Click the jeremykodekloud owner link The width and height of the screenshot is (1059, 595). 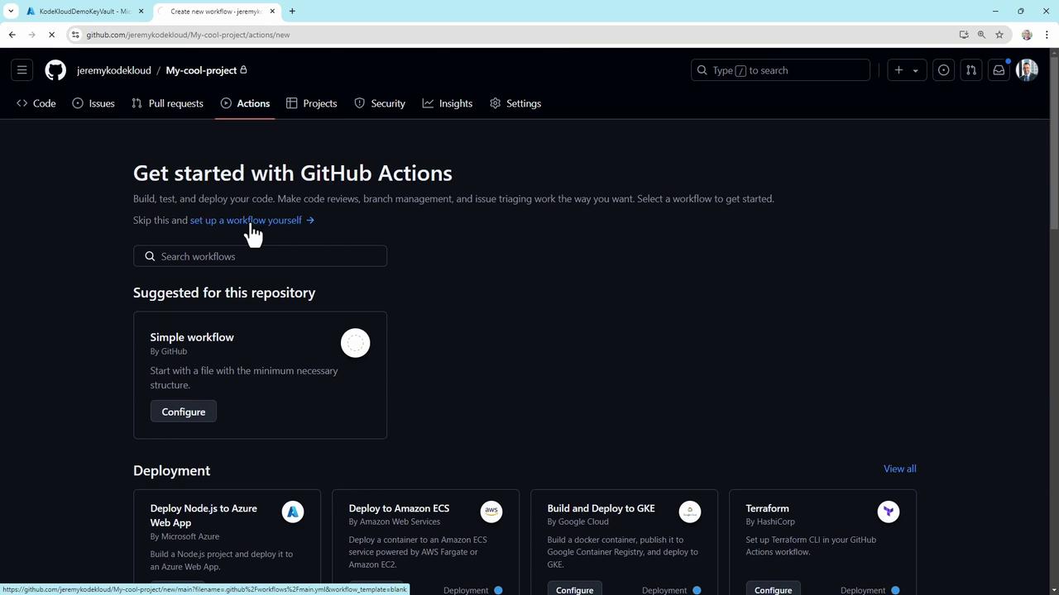114,70
